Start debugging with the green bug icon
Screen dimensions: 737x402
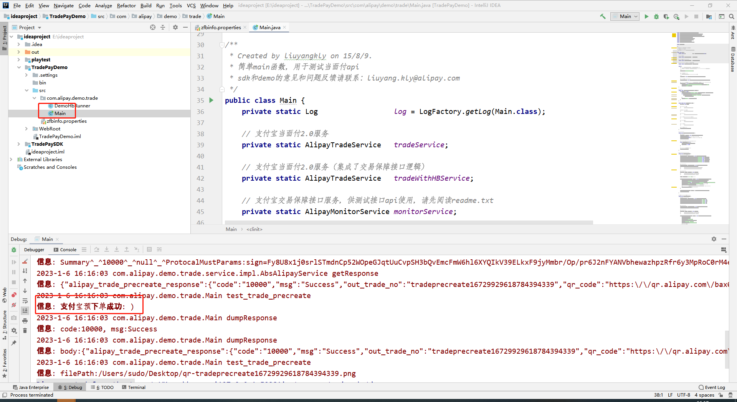coord(656,16)
